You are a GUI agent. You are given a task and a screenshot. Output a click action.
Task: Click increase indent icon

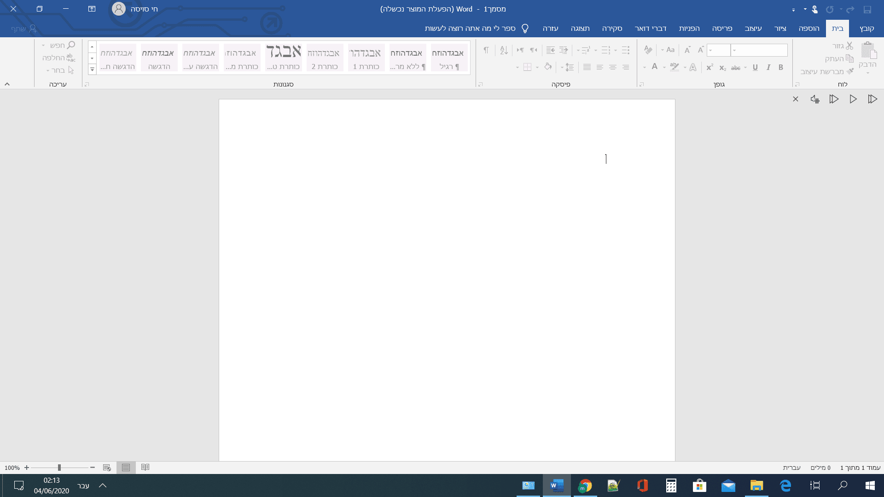click(550, 50)
